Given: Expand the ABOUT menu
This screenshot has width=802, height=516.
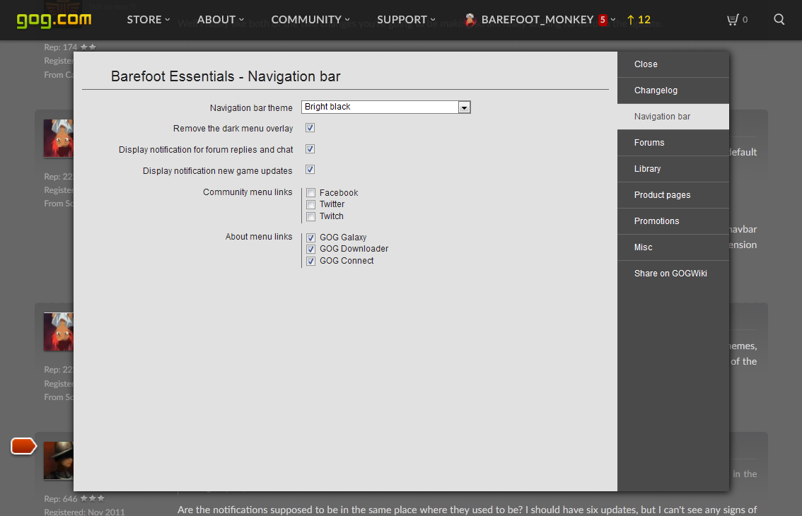Looking at the screenshot, I should [221, 20].
